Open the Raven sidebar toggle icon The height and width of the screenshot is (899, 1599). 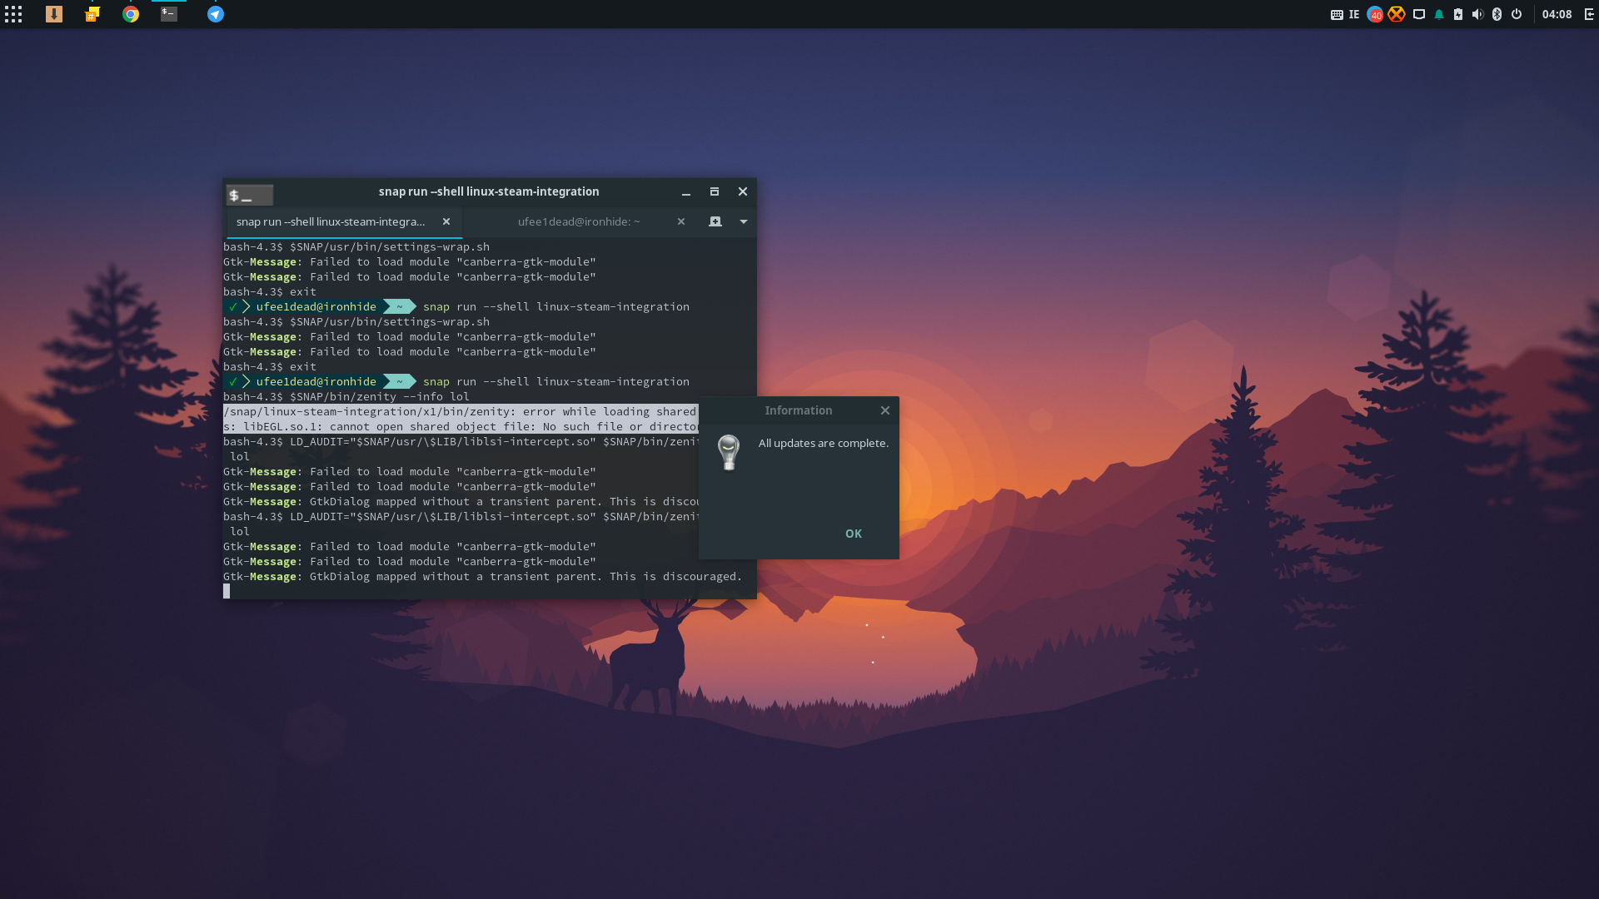coord(1589,14)
